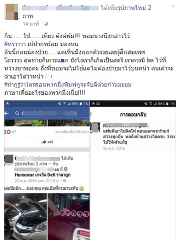Open the white car engine photo
Viewport: 177px width, 240px height.
coord(25,217)
